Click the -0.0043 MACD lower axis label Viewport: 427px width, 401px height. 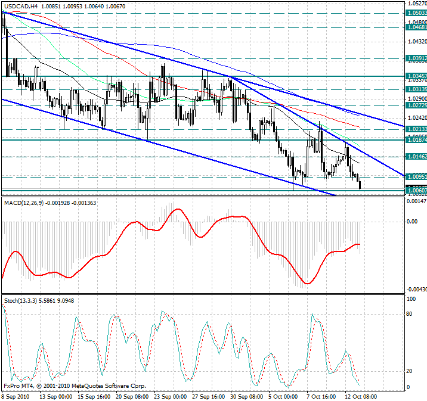pos(416,290)
